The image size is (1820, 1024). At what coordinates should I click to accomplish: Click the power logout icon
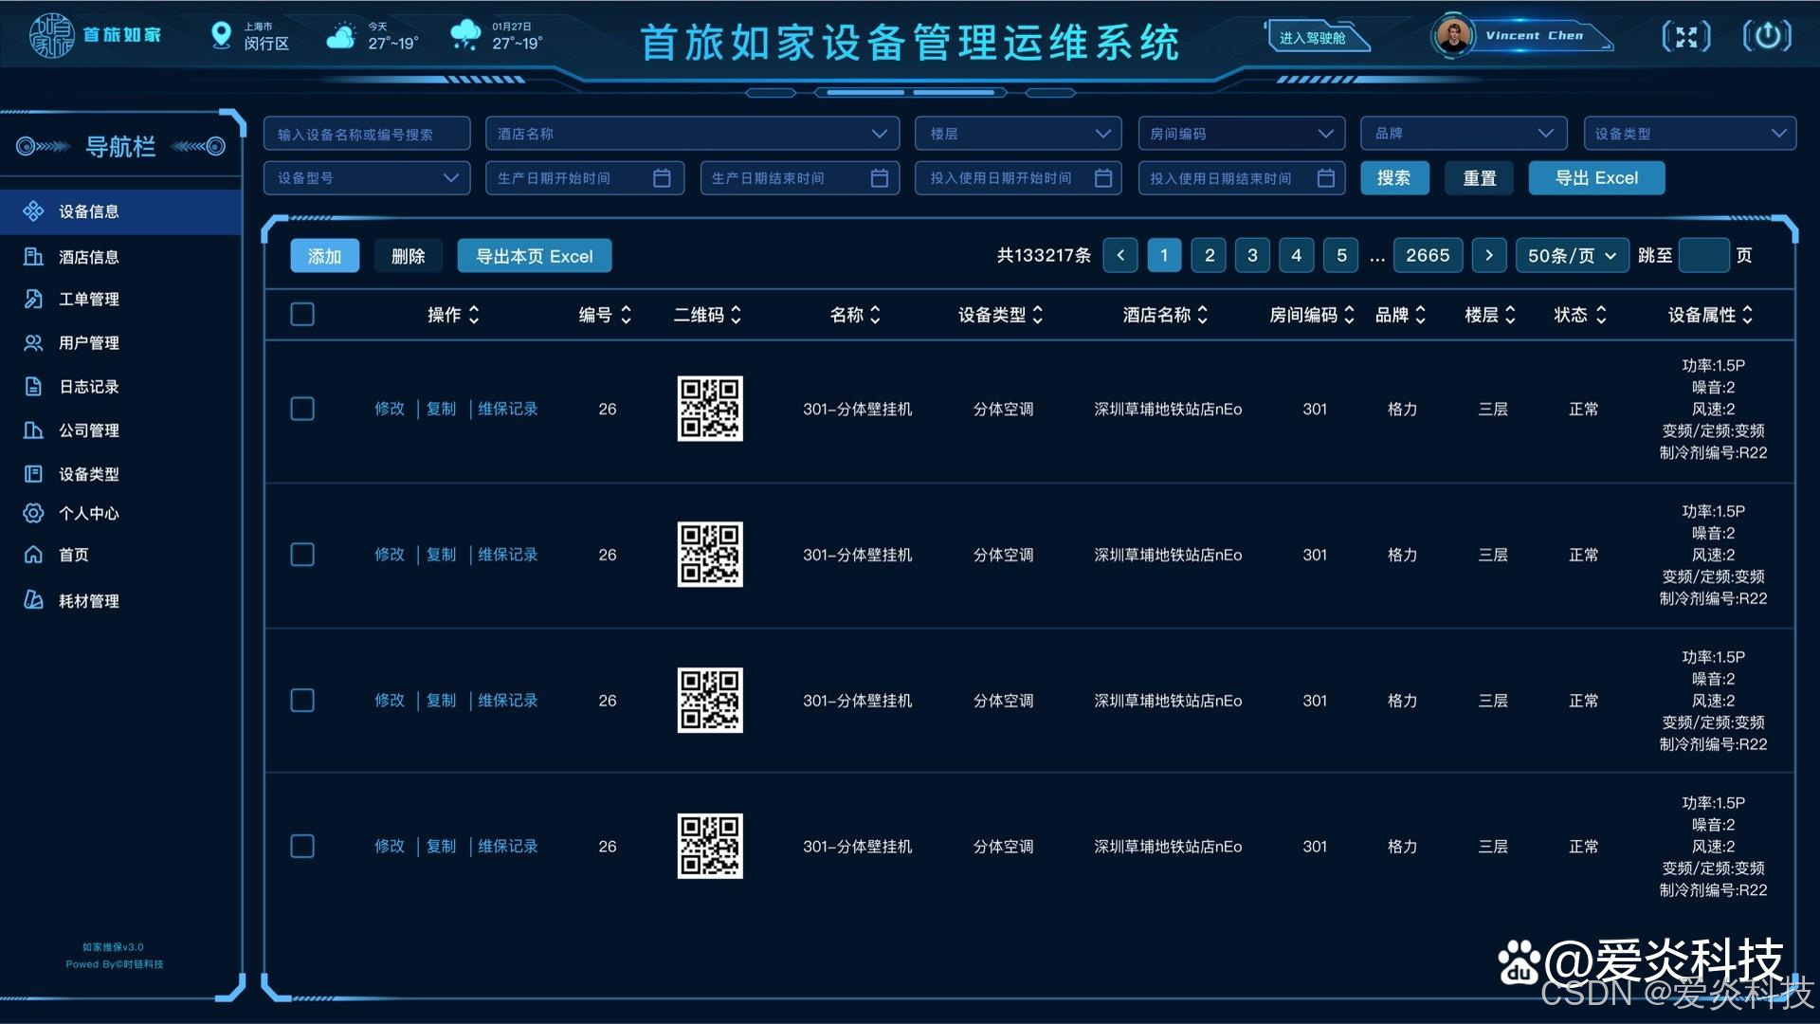coord(1767,36)
